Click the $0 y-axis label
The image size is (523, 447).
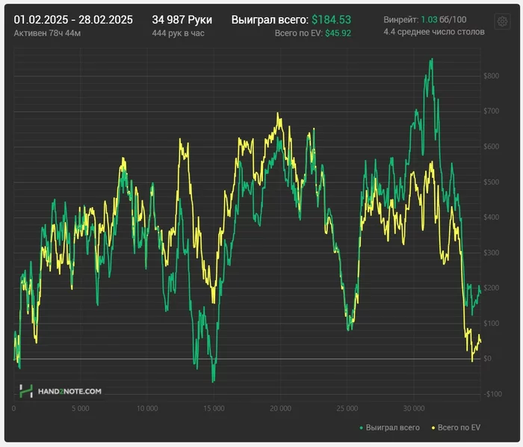488,359
